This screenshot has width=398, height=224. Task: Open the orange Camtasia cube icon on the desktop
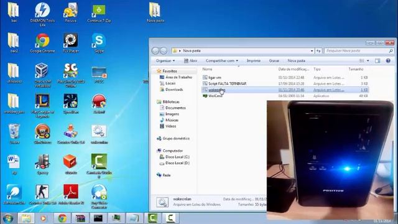click(70, 164)
